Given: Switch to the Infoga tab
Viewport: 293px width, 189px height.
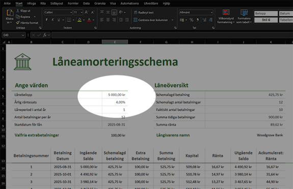Looking at the screenshot, I should (x=31, y=4).
